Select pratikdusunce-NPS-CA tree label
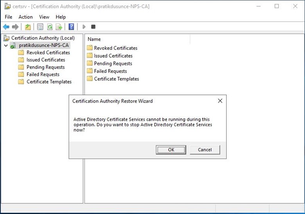The image size is (305, 214). (44, 45)
